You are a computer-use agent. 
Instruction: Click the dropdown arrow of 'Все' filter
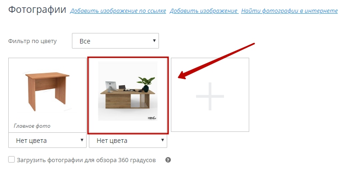[x=154, y=41]
